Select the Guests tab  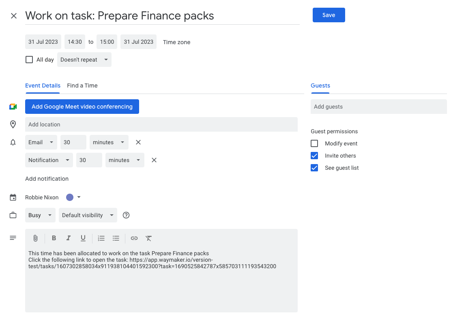point(320,85)
